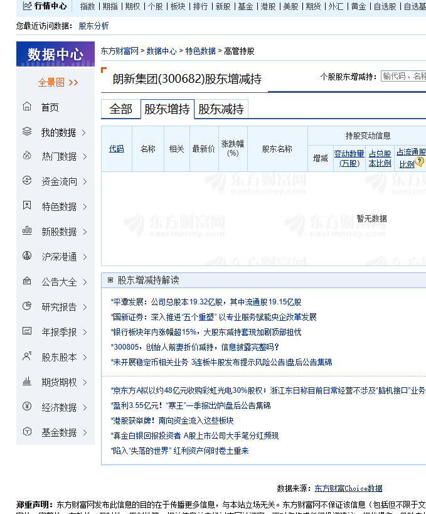Open 港股 in the top navigation
Viewport: 426px width, 514px height.
(268, 6)
